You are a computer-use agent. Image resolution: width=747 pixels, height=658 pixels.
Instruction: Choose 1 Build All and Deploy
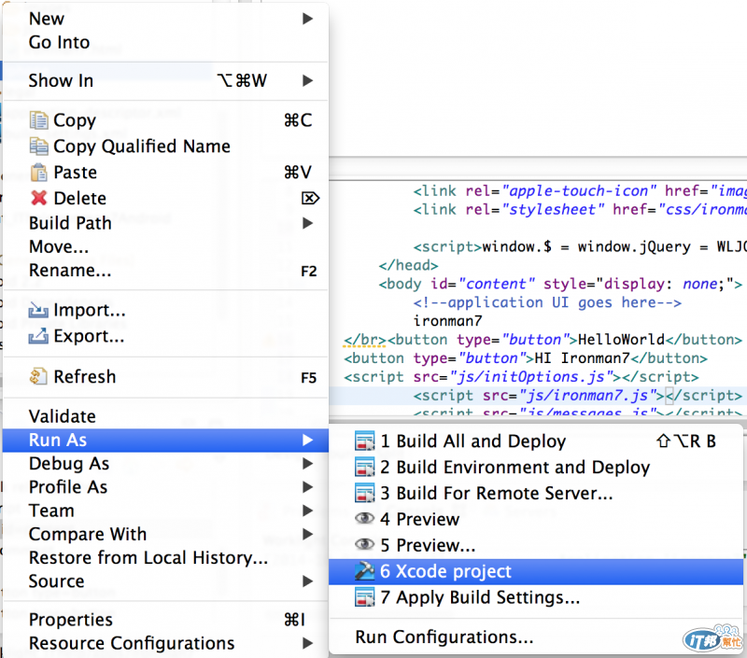(536, 441)
